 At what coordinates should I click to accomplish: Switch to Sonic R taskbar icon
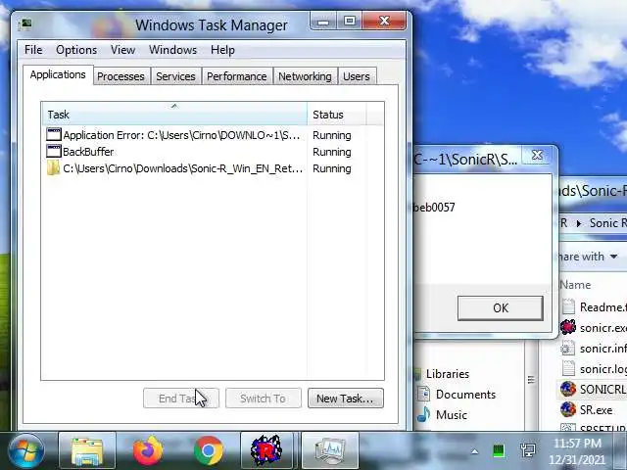click(x=266, y=450)
